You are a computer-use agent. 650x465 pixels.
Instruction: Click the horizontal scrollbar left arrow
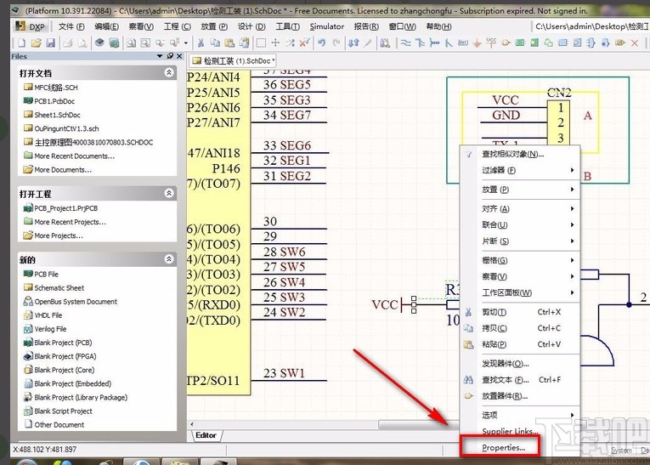192,424
